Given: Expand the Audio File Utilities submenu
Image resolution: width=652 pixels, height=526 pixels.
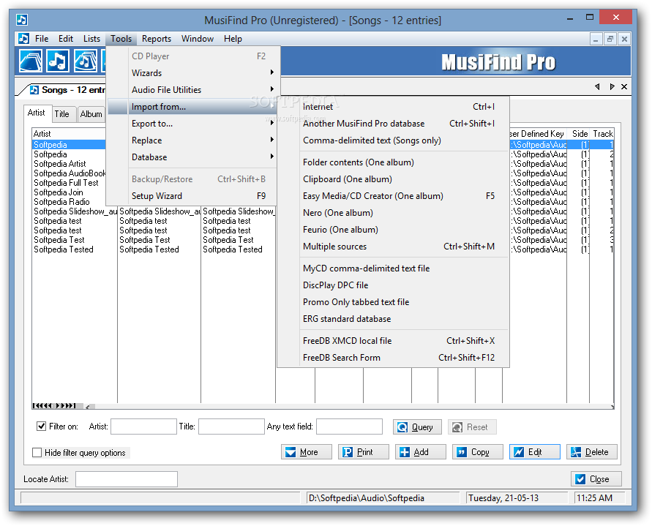Looking at the screenshot, I should pyautogui.click(x=192, y=90).
